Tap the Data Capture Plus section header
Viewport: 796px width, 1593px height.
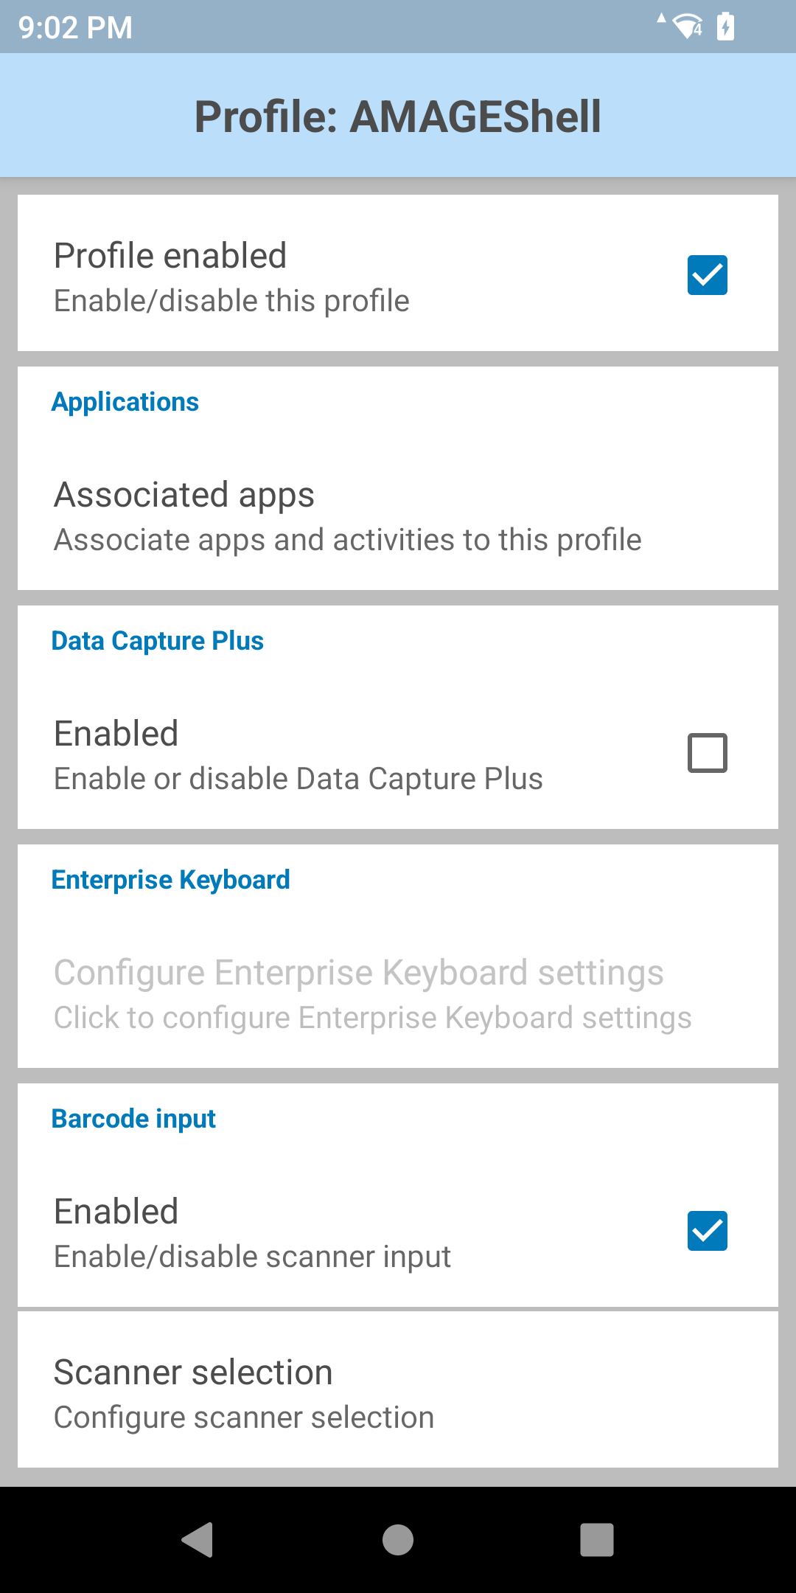[157, 641]
